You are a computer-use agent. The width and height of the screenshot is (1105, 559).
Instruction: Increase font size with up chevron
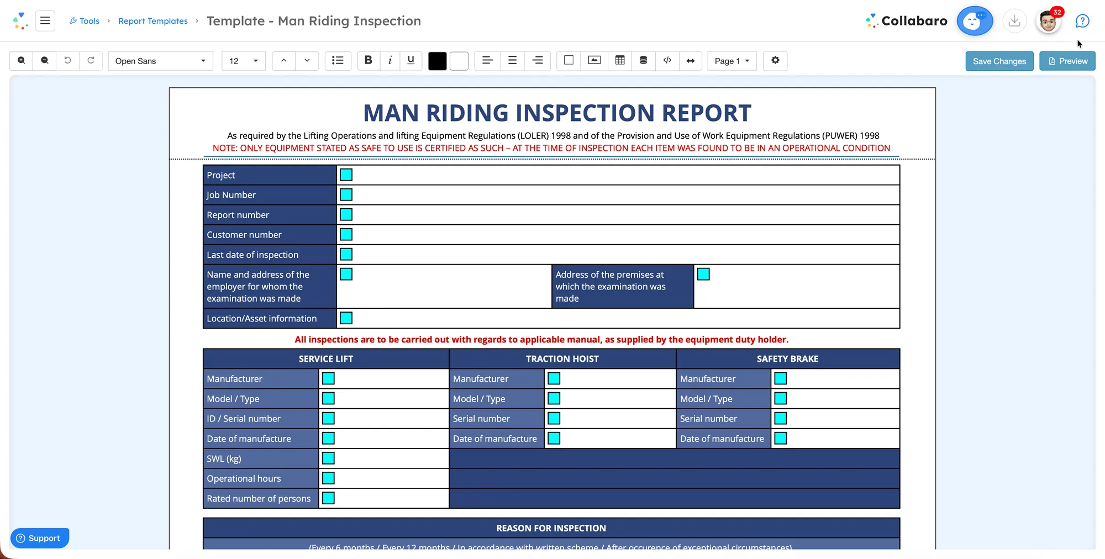tap(283, 61)
